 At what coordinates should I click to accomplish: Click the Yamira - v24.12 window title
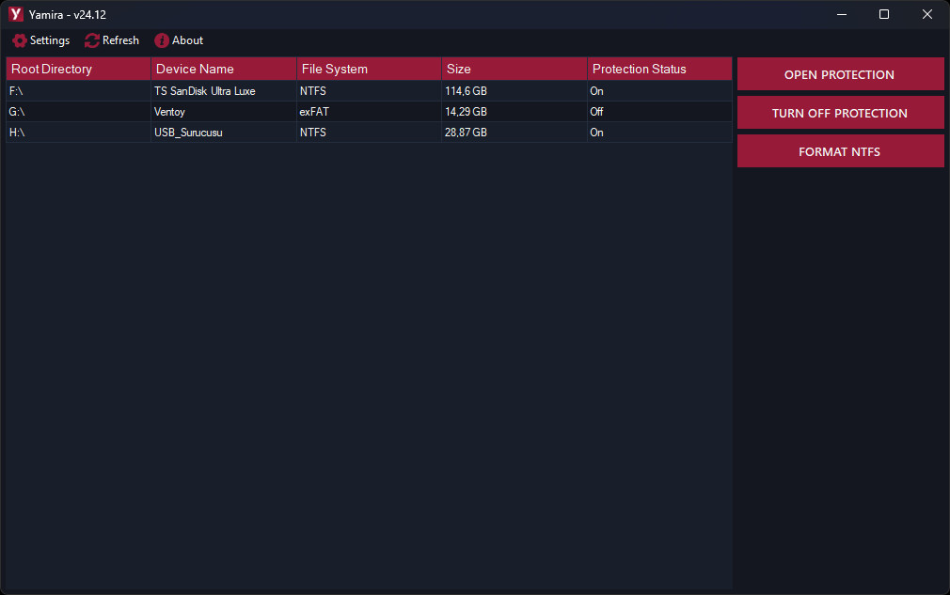pyautogui.click(x=67, y=14)
